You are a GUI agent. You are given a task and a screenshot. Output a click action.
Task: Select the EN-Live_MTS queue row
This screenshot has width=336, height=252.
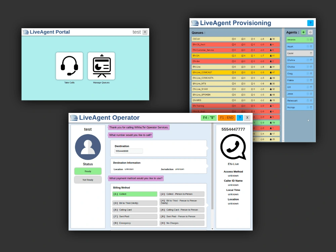tap(236, 84)
